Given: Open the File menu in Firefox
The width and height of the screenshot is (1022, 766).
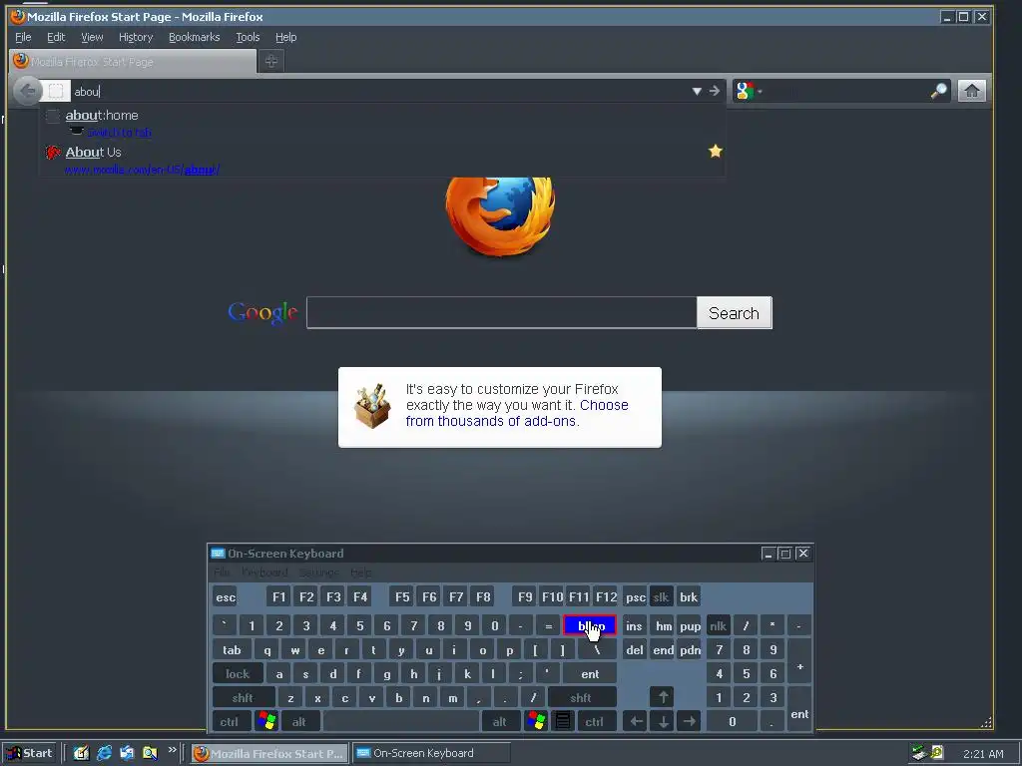Looking at the screenshot, I should [23, 37].
